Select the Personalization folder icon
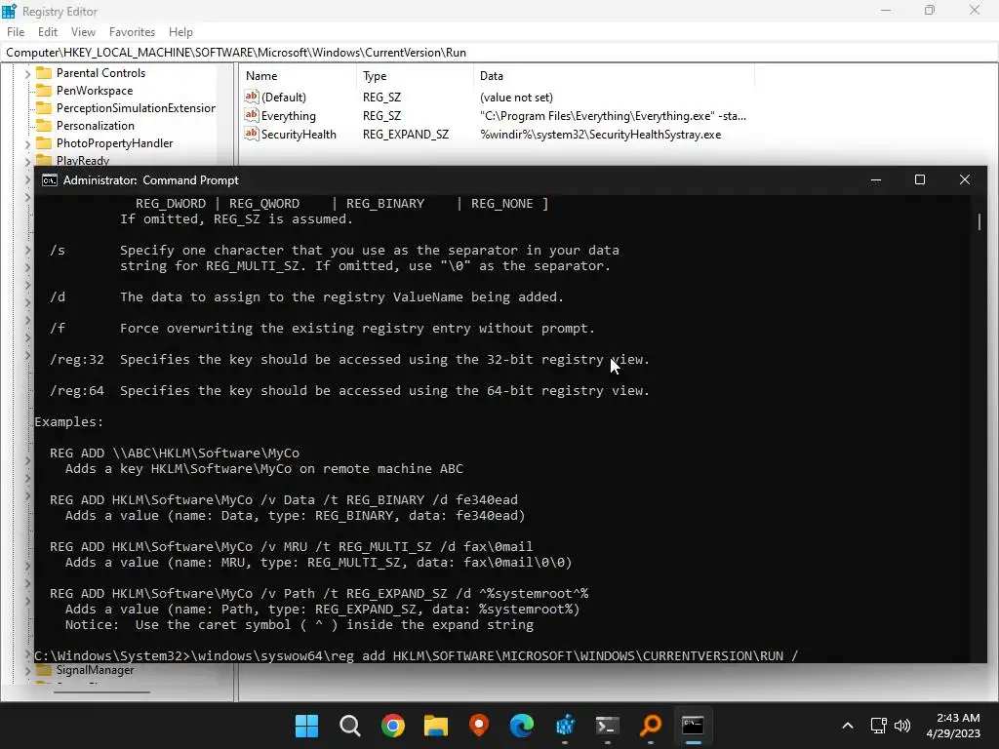Image resolution: width=999 pixels, height=749 pixels. [43, 126]
